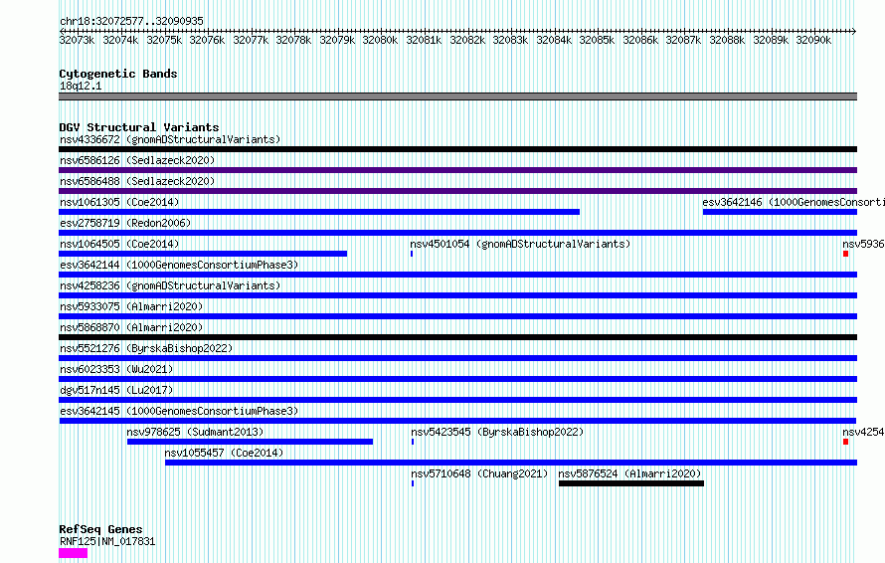Click the magenta RNF125 gene bar
Viewport: 885px width, 563px height.
tap(74, 553)
